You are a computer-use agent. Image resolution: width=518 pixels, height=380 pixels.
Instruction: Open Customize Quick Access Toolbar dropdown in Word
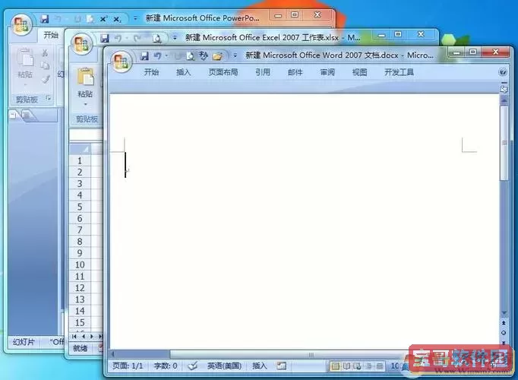click(235, 55)
